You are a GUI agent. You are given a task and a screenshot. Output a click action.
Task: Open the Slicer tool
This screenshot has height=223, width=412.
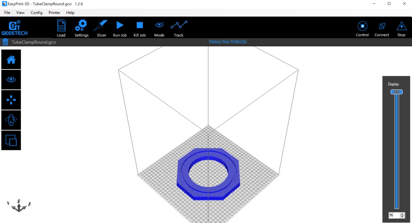[101, 28]
